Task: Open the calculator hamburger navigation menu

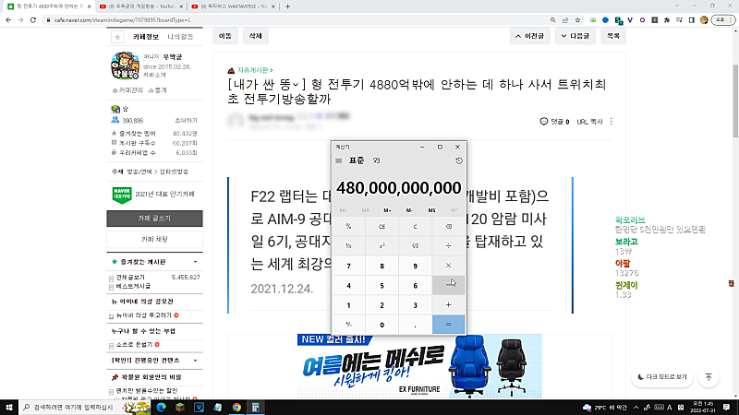Action: pos(338,160)
